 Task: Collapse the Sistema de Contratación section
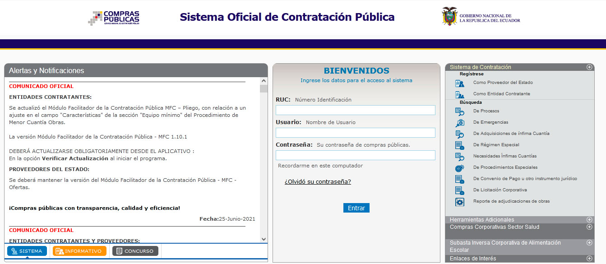[589, 67]
